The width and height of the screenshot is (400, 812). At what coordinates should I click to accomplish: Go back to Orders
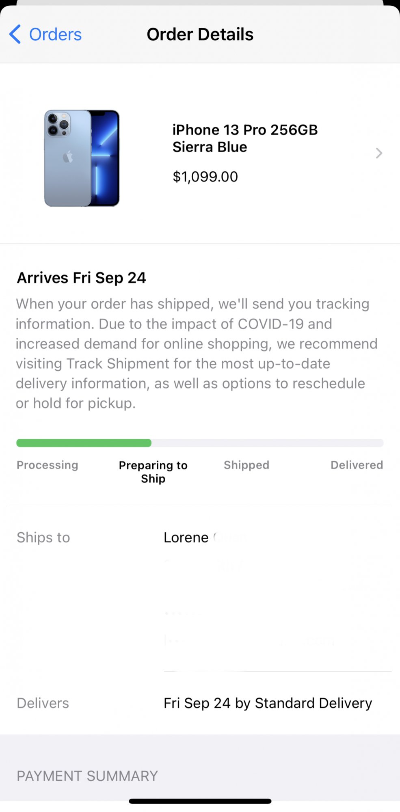point(55,35)
